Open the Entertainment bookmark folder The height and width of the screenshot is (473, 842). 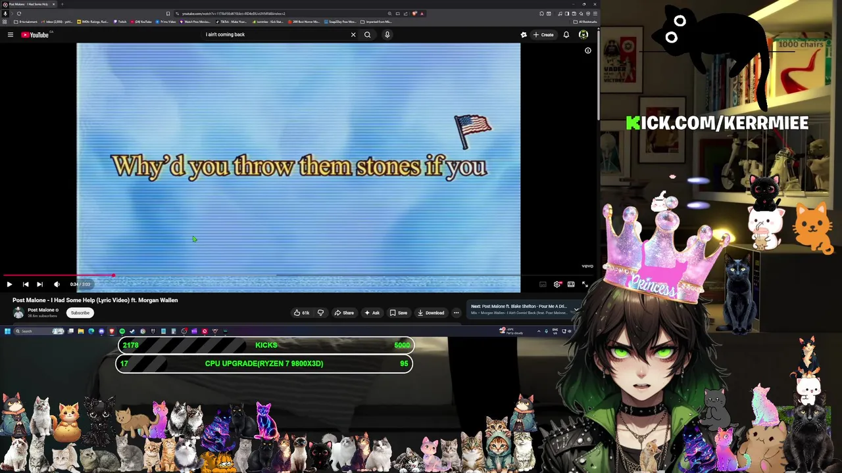(26, 22)
